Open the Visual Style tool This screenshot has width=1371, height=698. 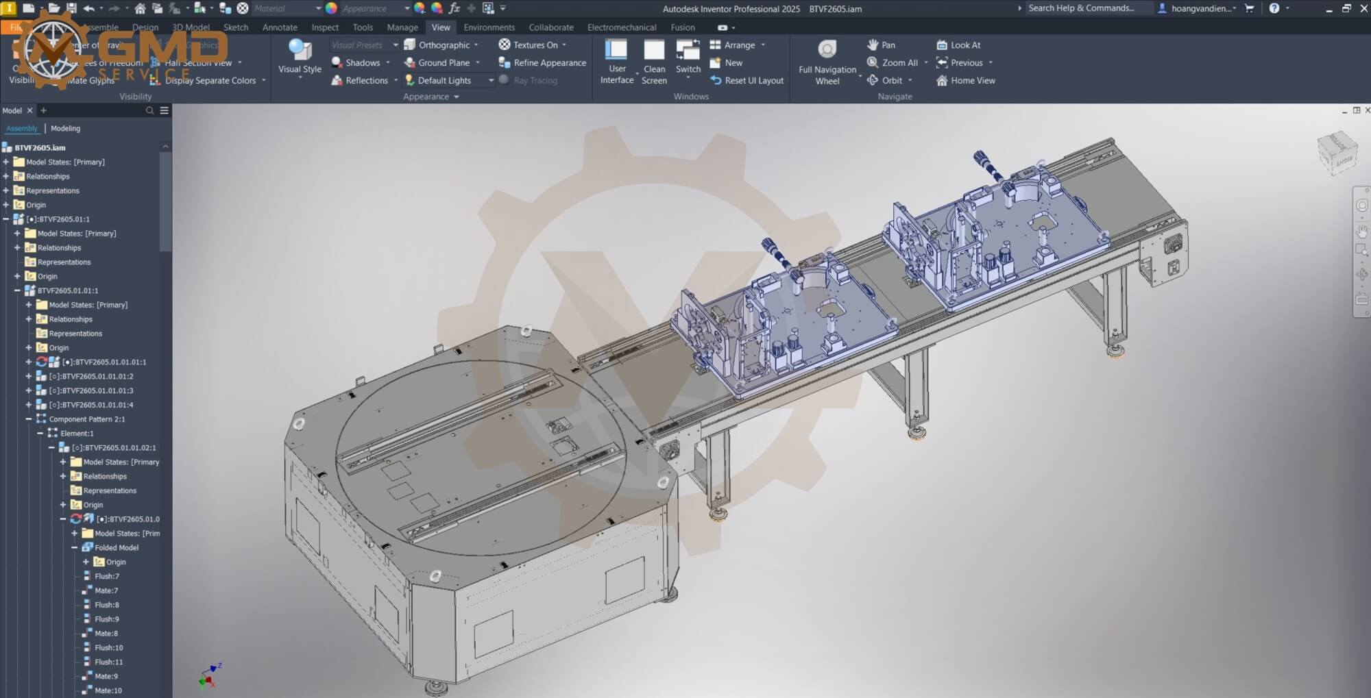click(300, 57)
